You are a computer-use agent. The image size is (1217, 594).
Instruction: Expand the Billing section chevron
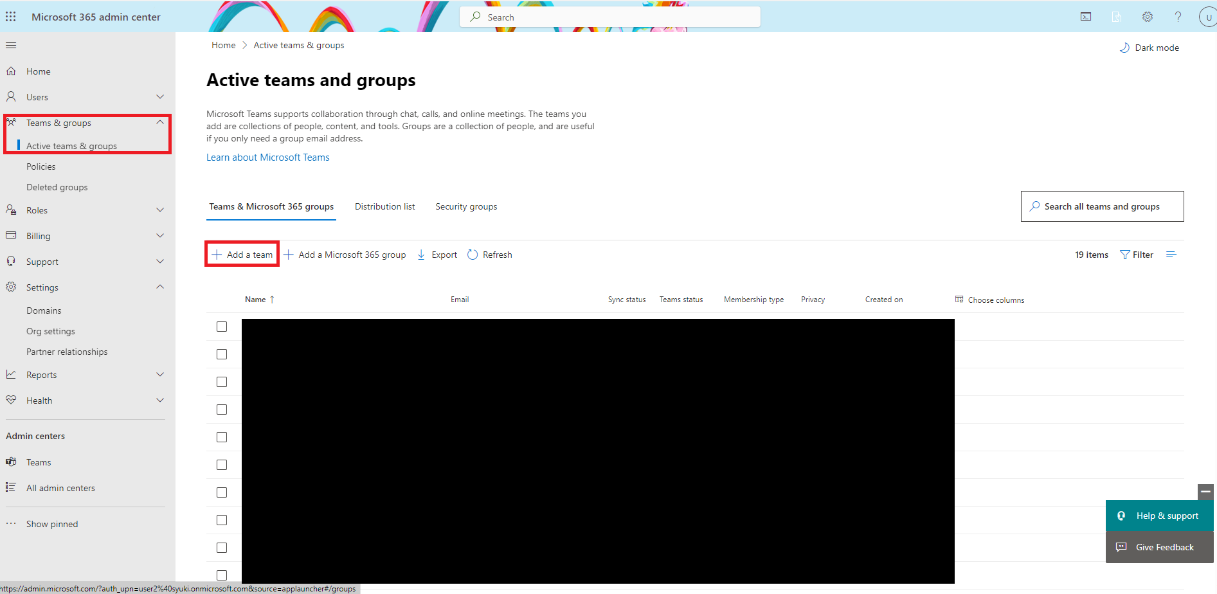coord(160,236)
